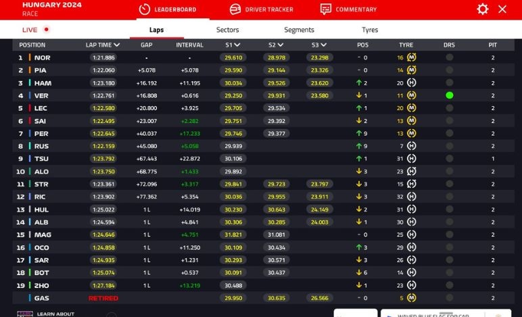Click NOR's medium tyre icon

(x=411, y=57)
